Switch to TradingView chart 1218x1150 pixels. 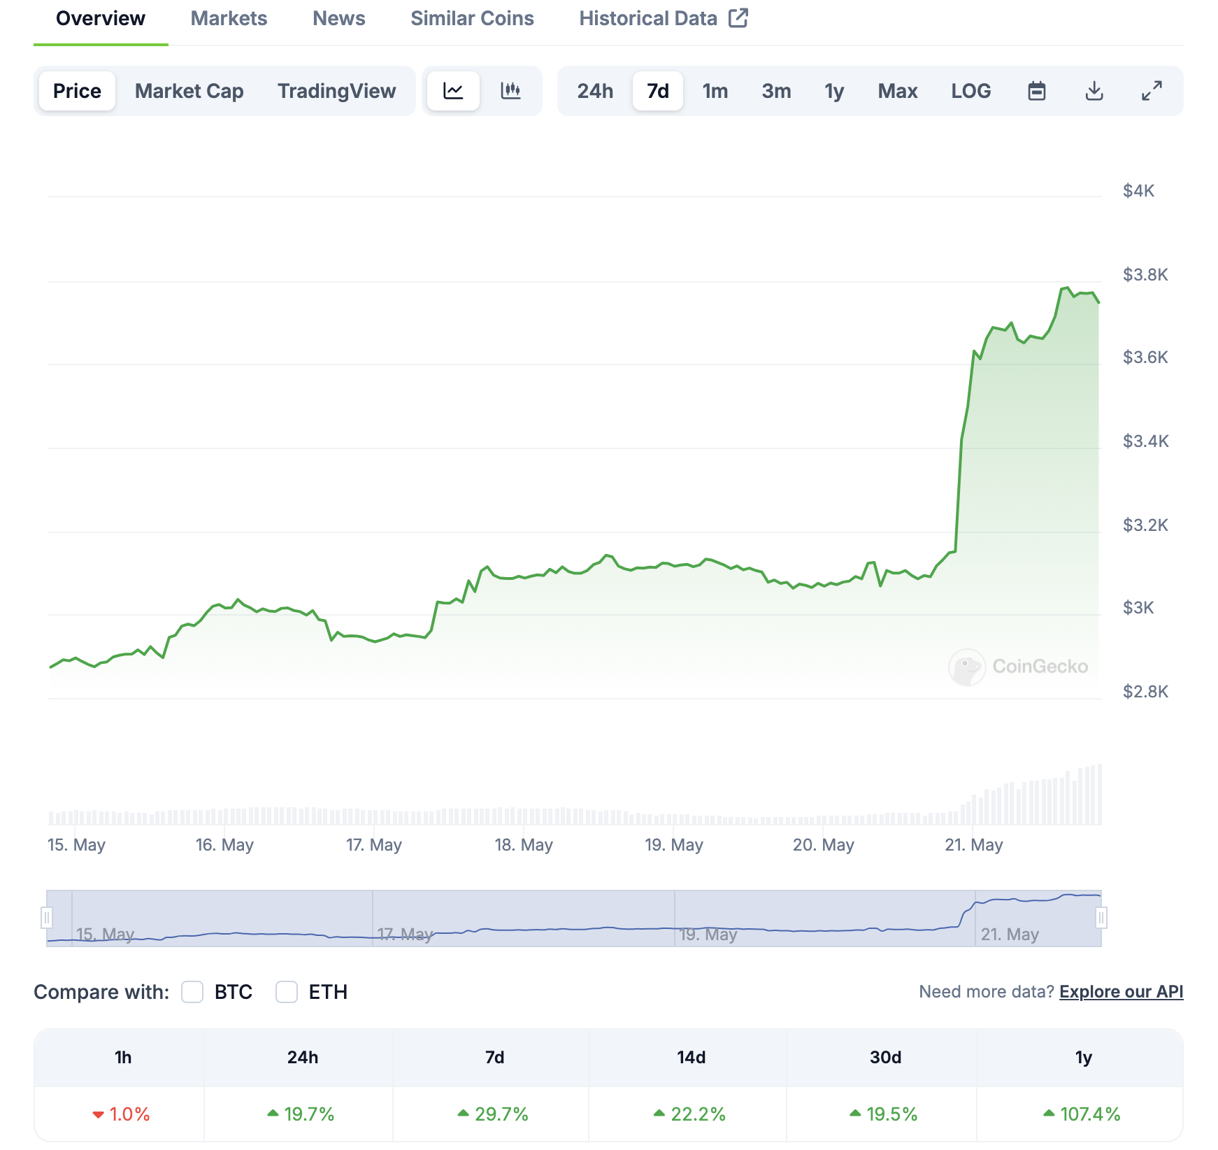tap(337, 91)
